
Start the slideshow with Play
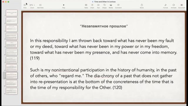(x=64, y=6)
